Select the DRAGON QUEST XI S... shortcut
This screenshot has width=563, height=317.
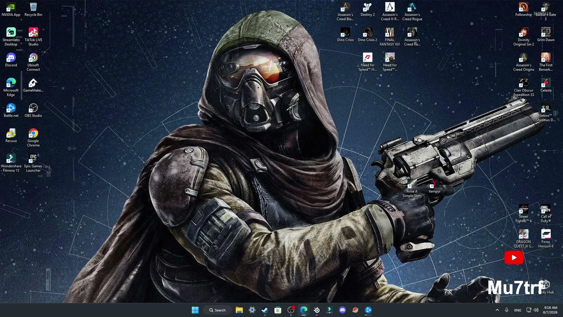(523, 239)
